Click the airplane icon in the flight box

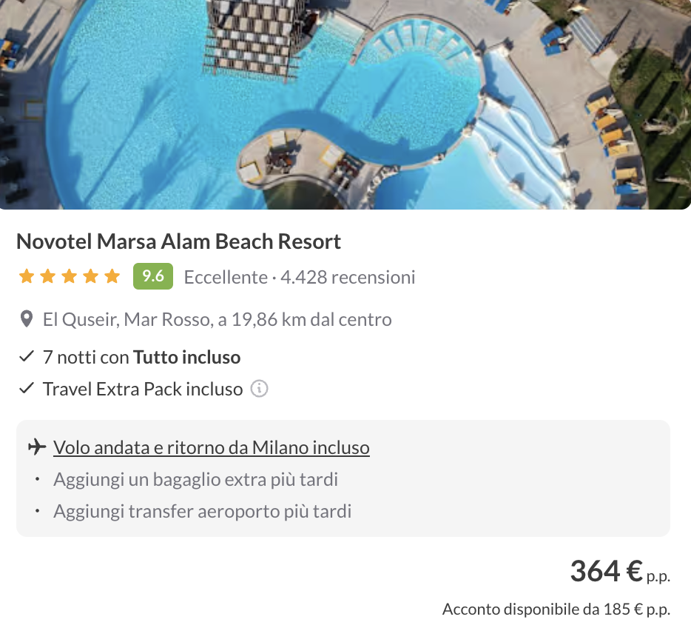click(x=36, y=447)
